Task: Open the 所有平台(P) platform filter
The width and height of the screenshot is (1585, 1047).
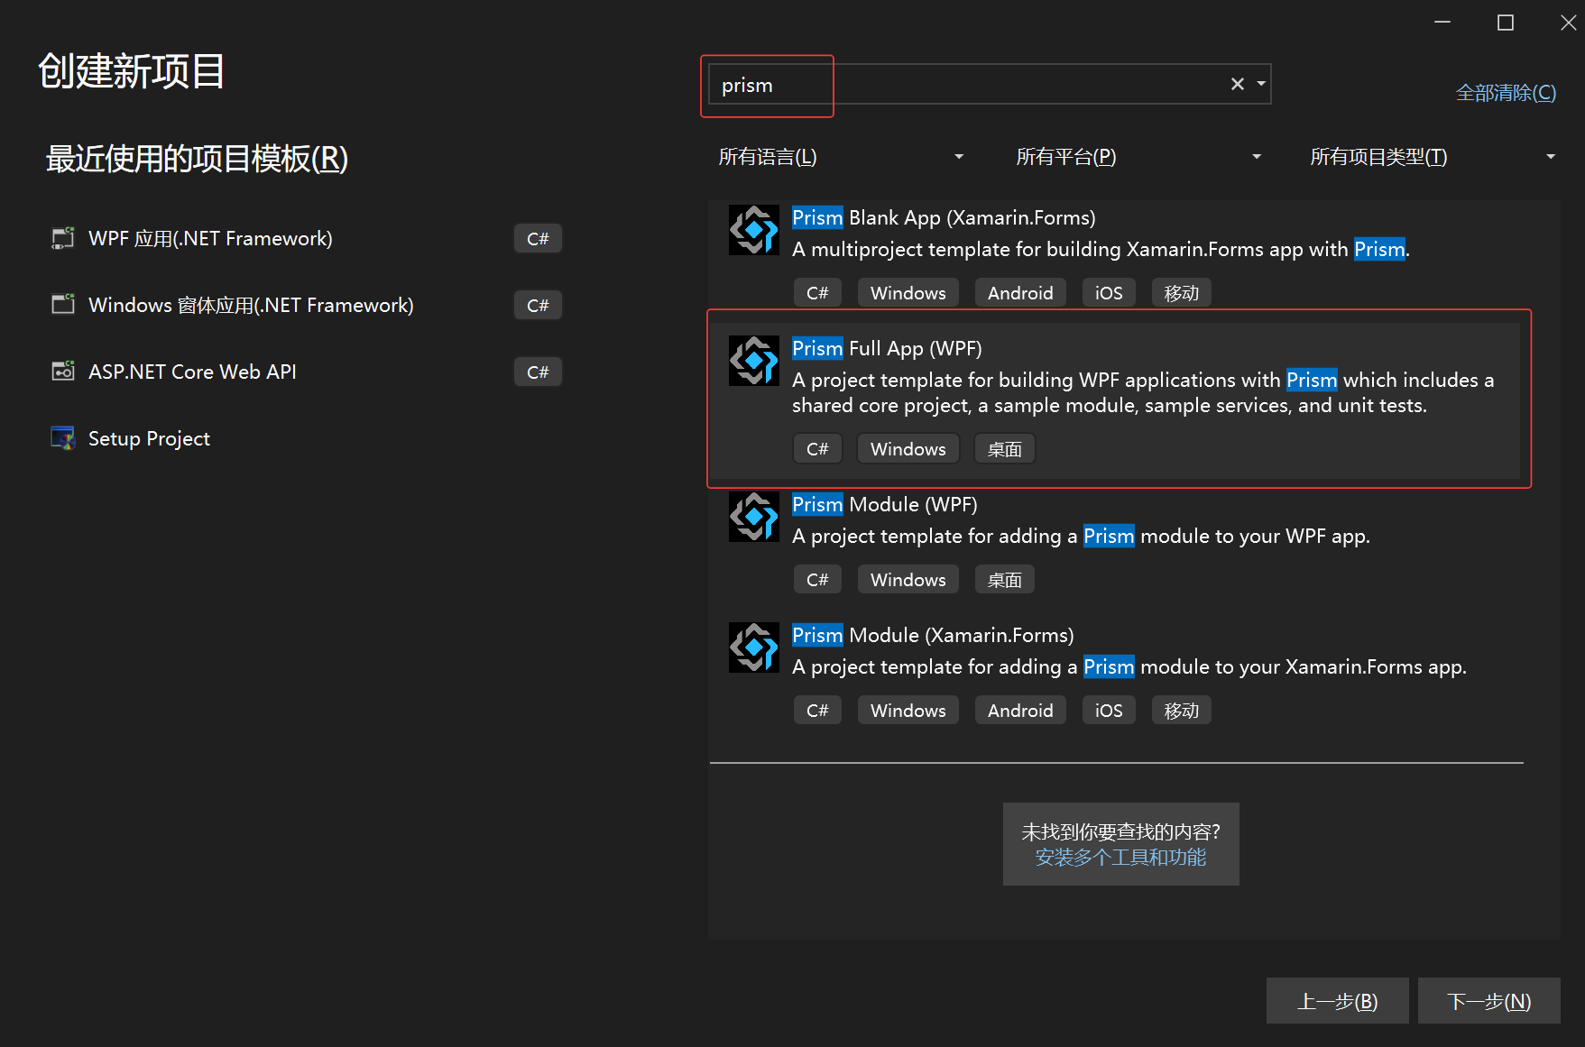Action: tap(1138, 157)
